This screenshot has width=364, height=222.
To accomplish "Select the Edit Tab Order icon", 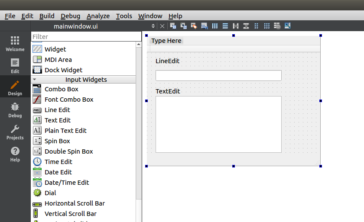I will coord(204,26).
